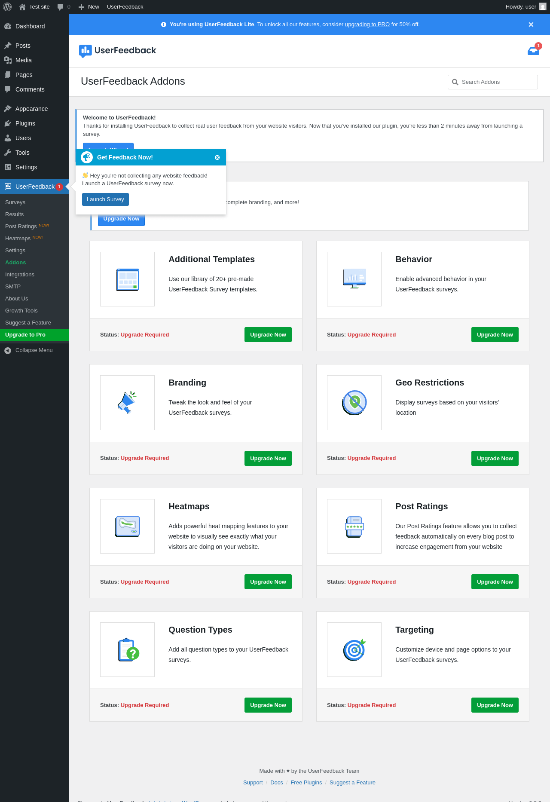The image size is (550, 802).
Task: Click the Question Types clipboard icon
Action: point(128,650)
